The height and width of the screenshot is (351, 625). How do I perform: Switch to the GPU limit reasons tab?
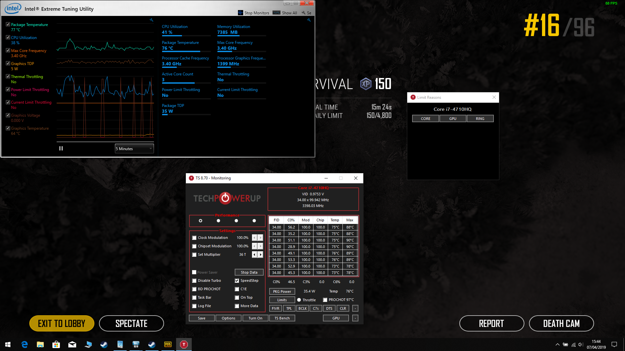[453, 119]
